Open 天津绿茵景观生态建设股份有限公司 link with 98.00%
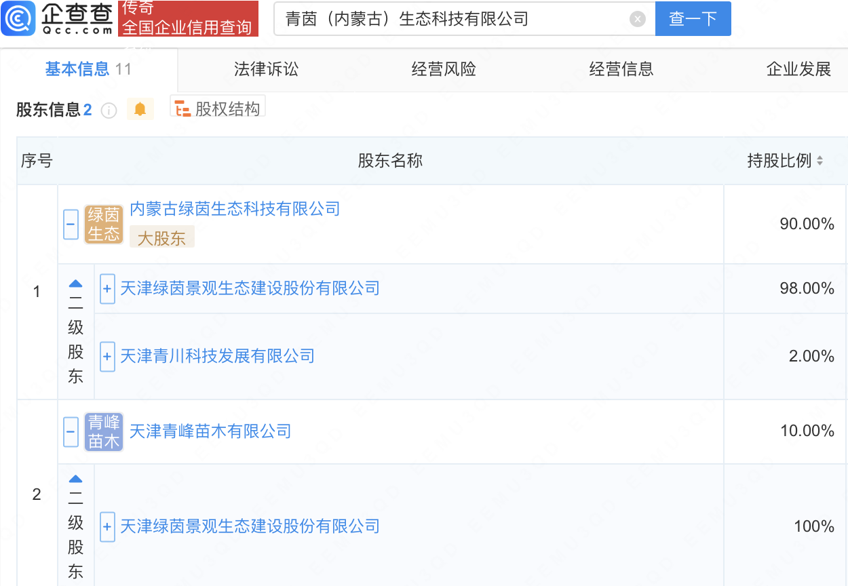The width and height of the screenshot is (848, 586). [250, 288]
